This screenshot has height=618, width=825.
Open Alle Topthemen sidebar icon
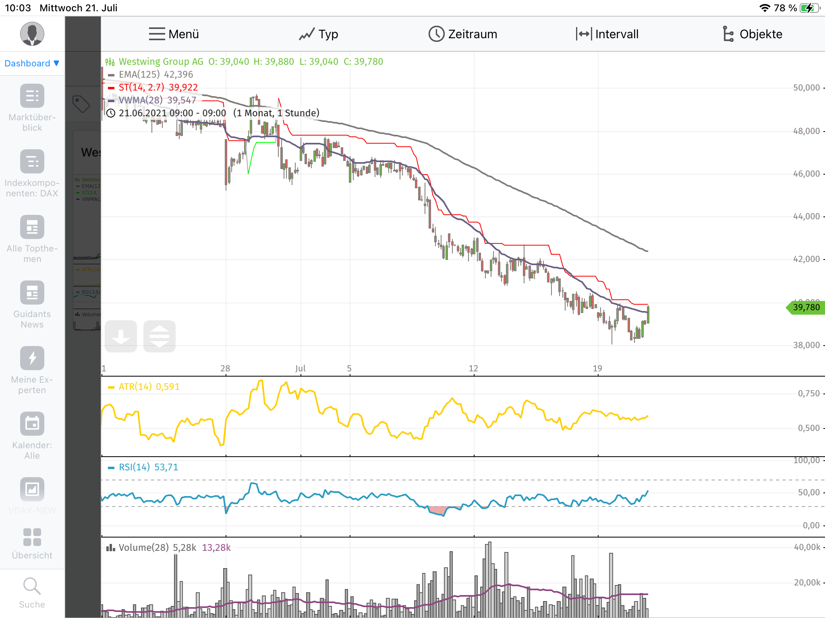point(32,227)
